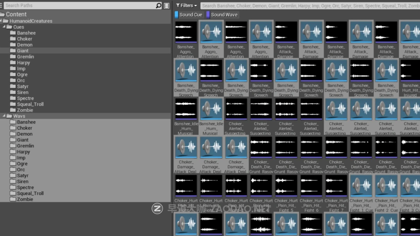Open the Filters dropdown
The width and height of the screenshot is (420, 236).
(187, 6)
